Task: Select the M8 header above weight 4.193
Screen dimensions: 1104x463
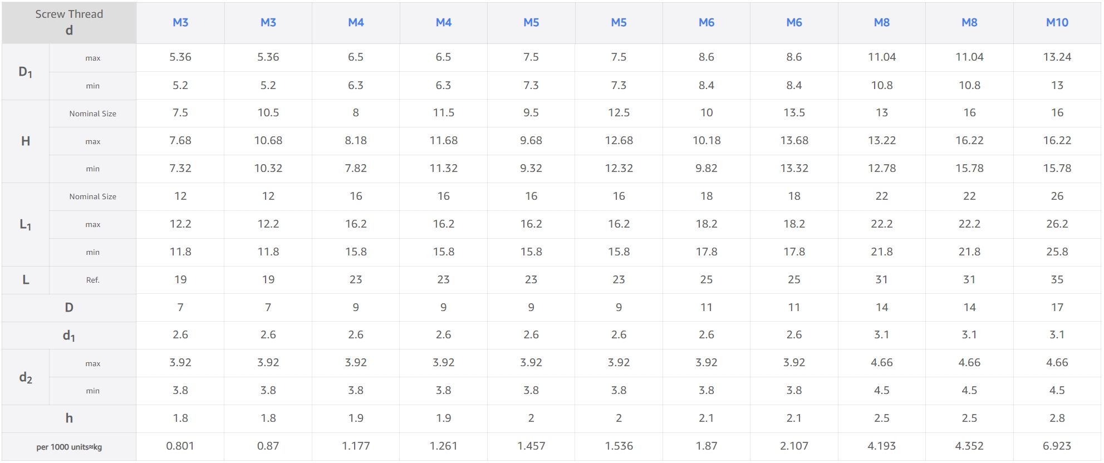Action: pyautogui.click(x=881, y=22)
